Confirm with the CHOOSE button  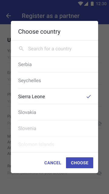[x=80, y=163]
